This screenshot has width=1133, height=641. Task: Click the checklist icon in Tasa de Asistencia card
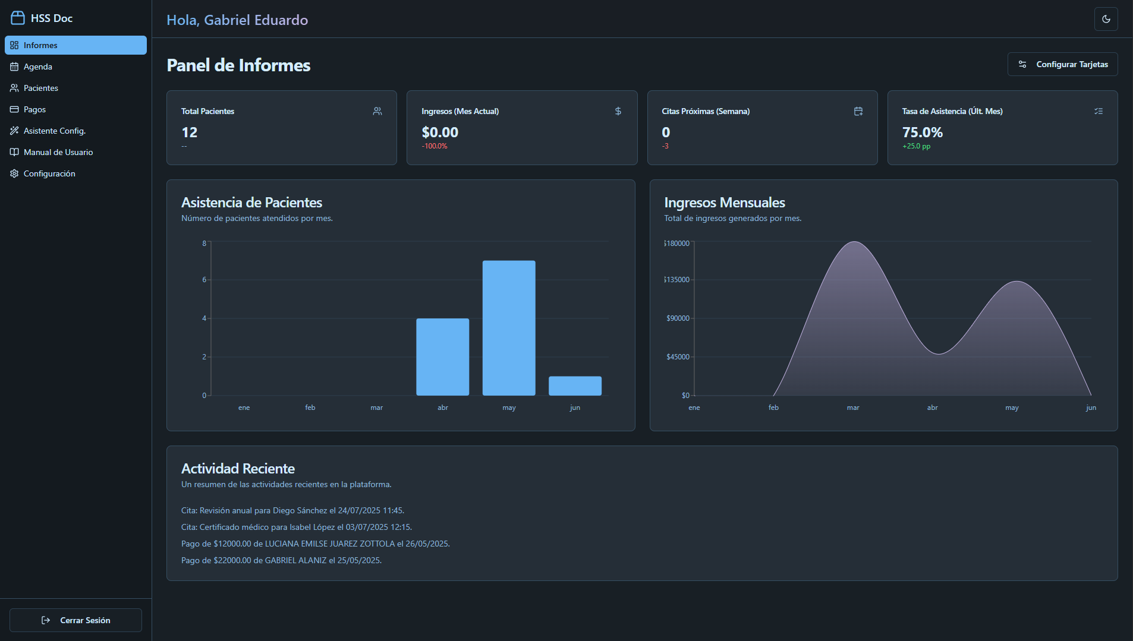(1099, 111)
